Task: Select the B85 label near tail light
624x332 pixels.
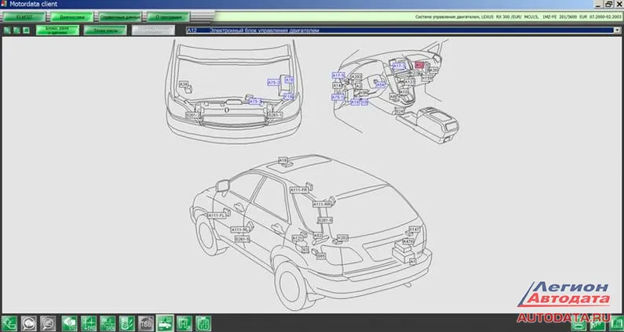Action: 321,256
